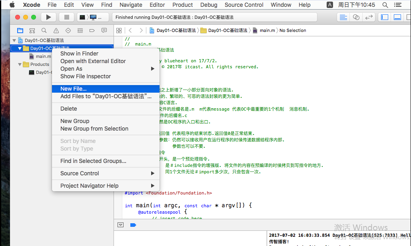
Task: Open the Apple menu
Action: point(12,5)
